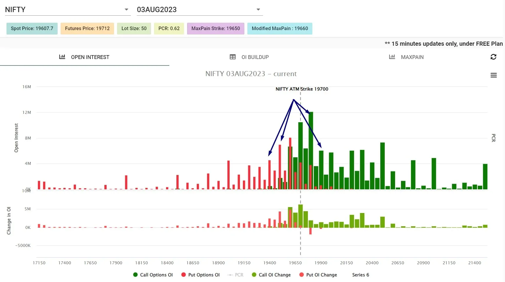
Task: Open the chart hamburger context menu
Action: coord(493,75)
